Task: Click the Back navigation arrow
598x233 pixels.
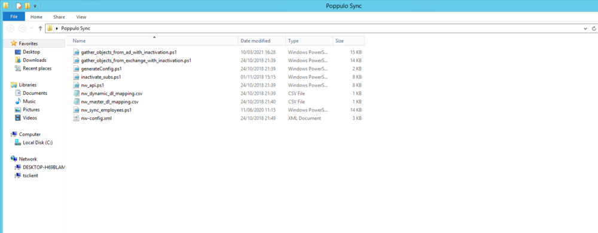Action: pos(11,28)
